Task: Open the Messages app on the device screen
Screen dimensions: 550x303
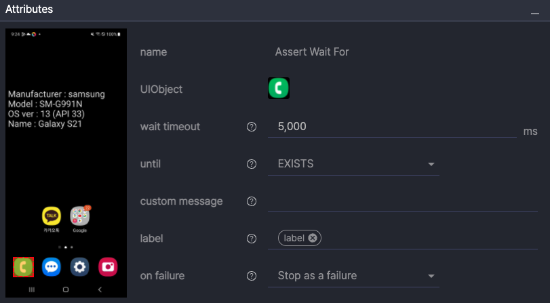Action: (52, 267)
